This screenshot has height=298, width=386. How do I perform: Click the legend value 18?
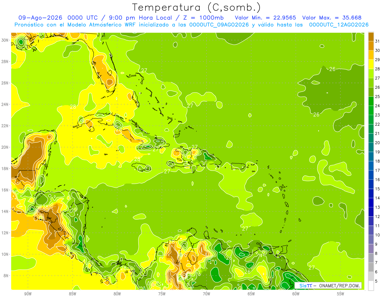(377, 161)
